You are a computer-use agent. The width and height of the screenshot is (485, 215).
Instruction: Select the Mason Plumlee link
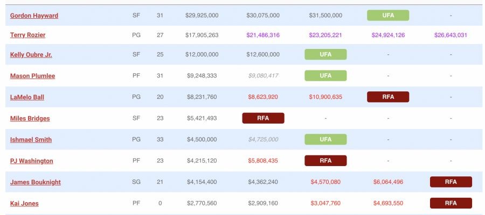coord(32,76)
